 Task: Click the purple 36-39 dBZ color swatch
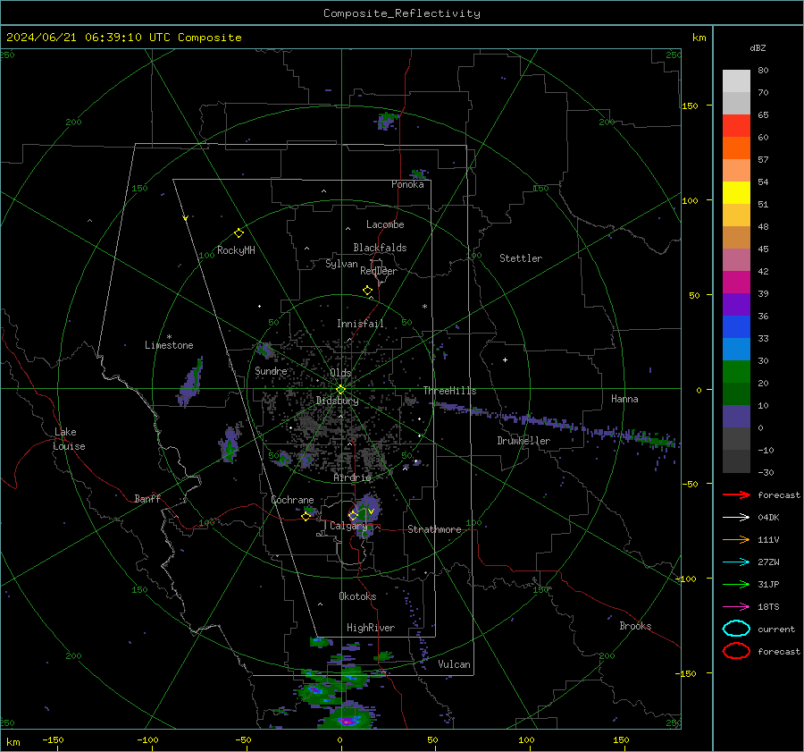click(x=736, y=305)
